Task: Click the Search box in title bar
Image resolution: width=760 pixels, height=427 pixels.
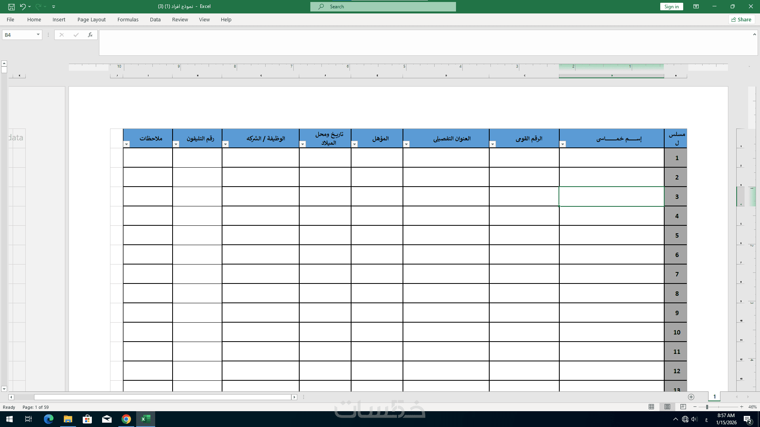Action: pos(383,7)
